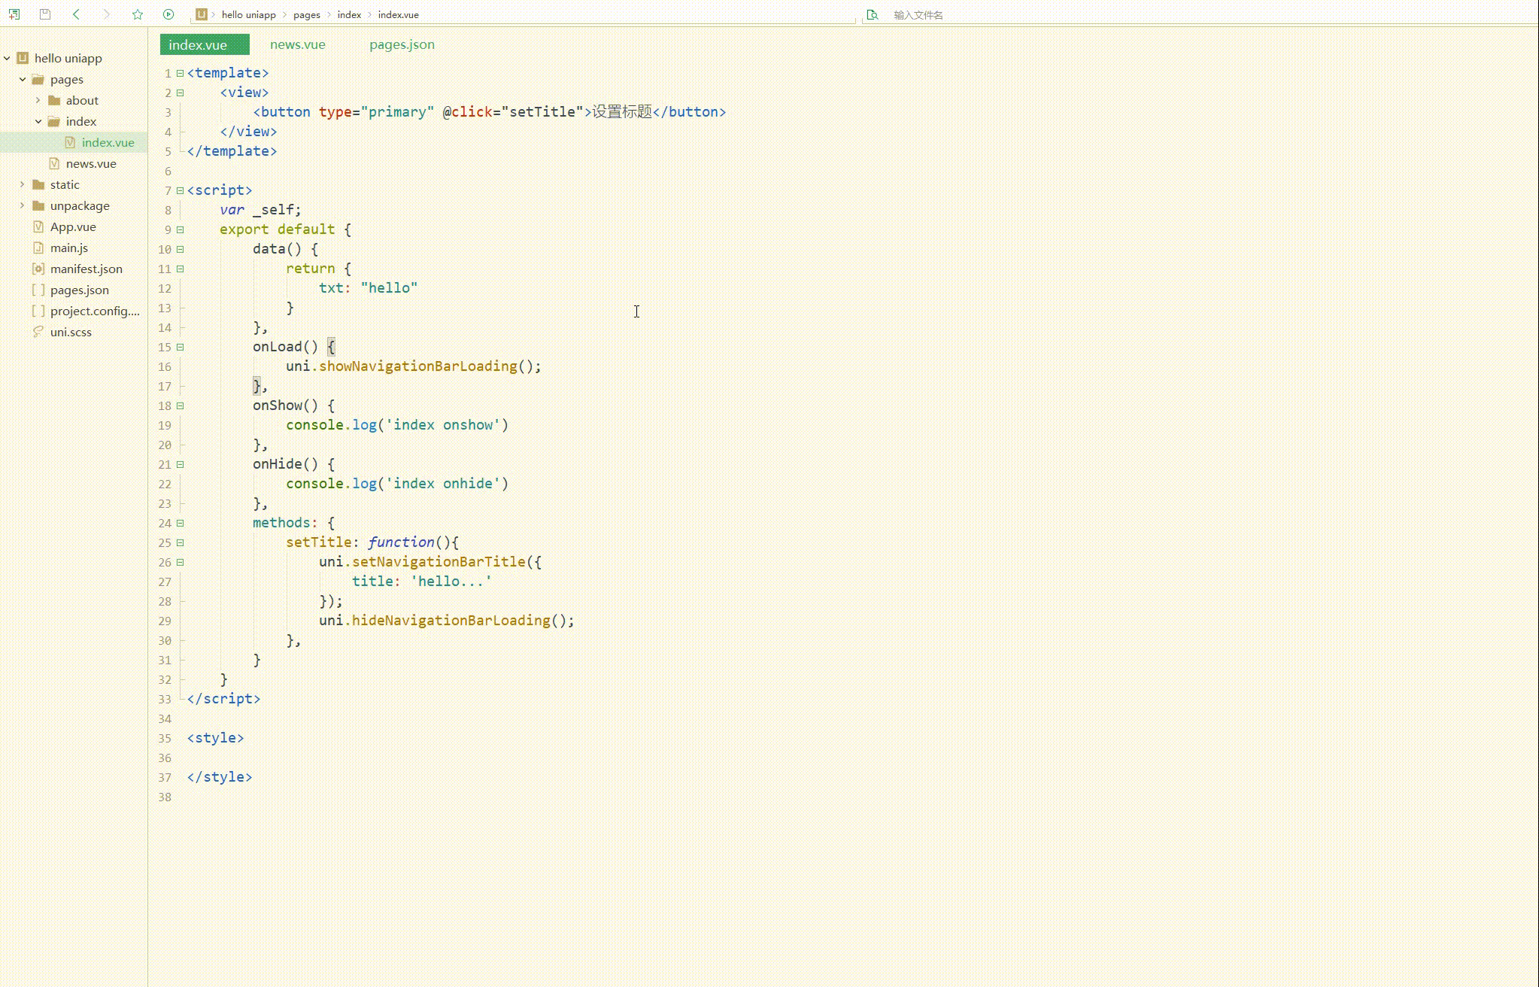Click the save file icon in toolbar
The image size is (1539, 987).
45,14
